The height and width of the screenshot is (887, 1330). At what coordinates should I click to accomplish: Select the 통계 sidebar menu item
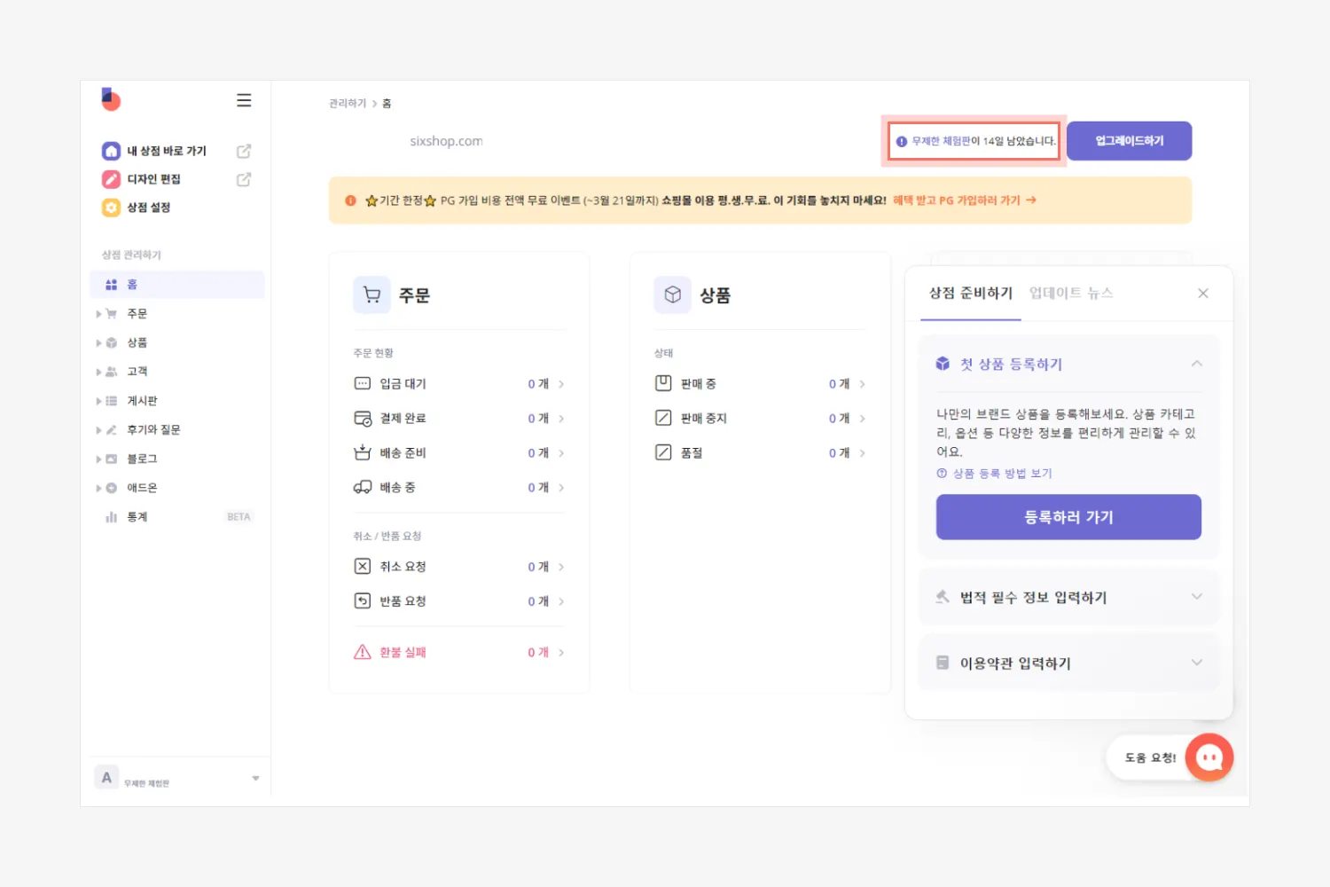(137, 517)
